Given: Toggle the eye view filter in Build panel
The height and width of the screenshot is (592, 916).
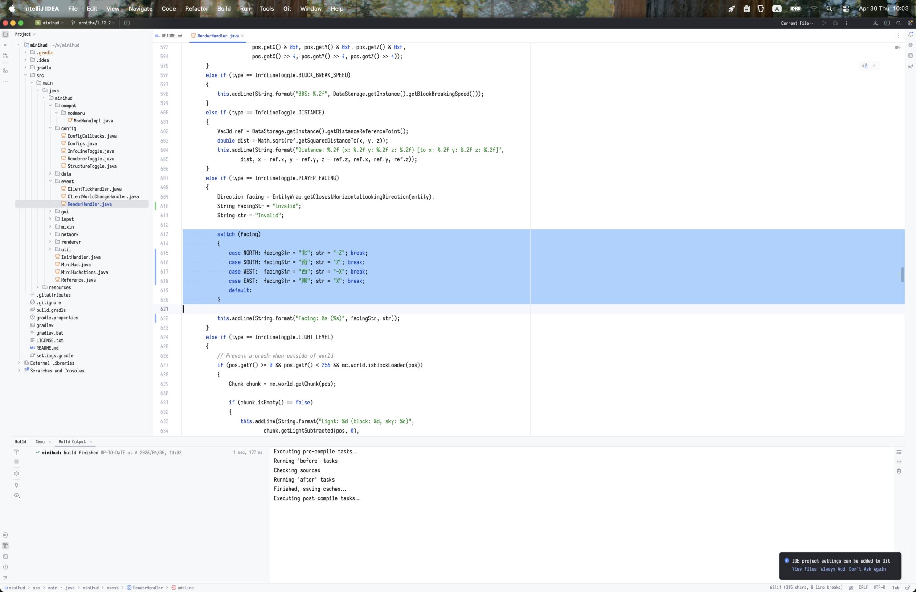Looking at the screenshot, I should pos(16,495).
